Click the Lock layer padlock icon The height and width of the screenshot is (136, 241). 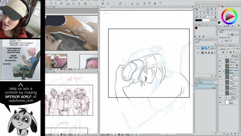pos(230,53)
